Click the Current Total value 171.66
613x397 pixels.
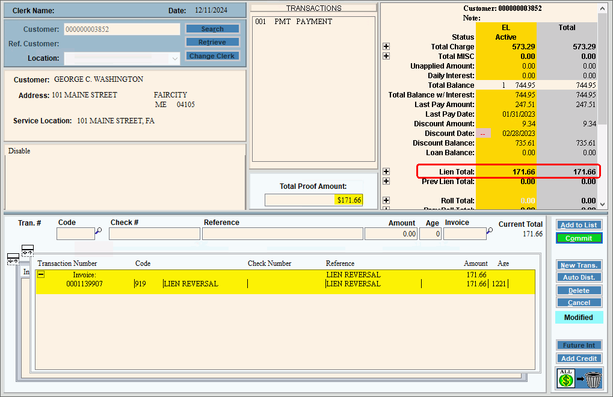click(532, 233)
